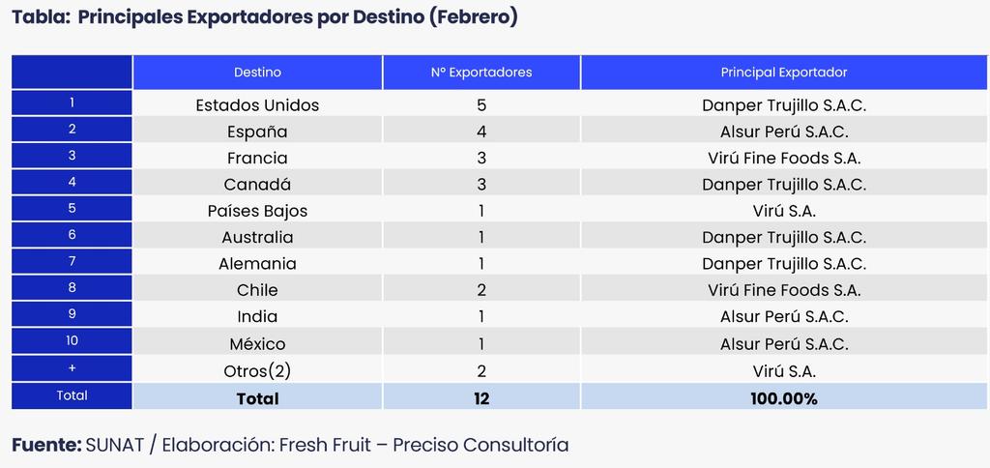Click the Destino column header
Screen dimensions: 990x468
(x=257, y=73)
